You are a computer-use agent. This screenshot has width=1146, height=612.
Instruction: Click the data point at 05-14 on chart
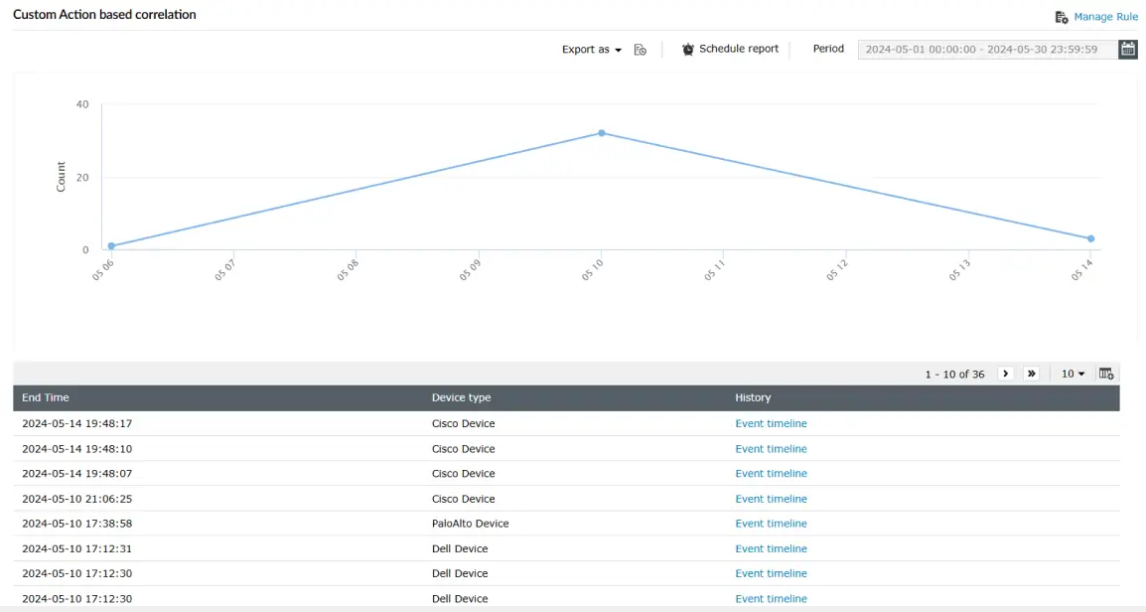click(x=1089, y=238)
